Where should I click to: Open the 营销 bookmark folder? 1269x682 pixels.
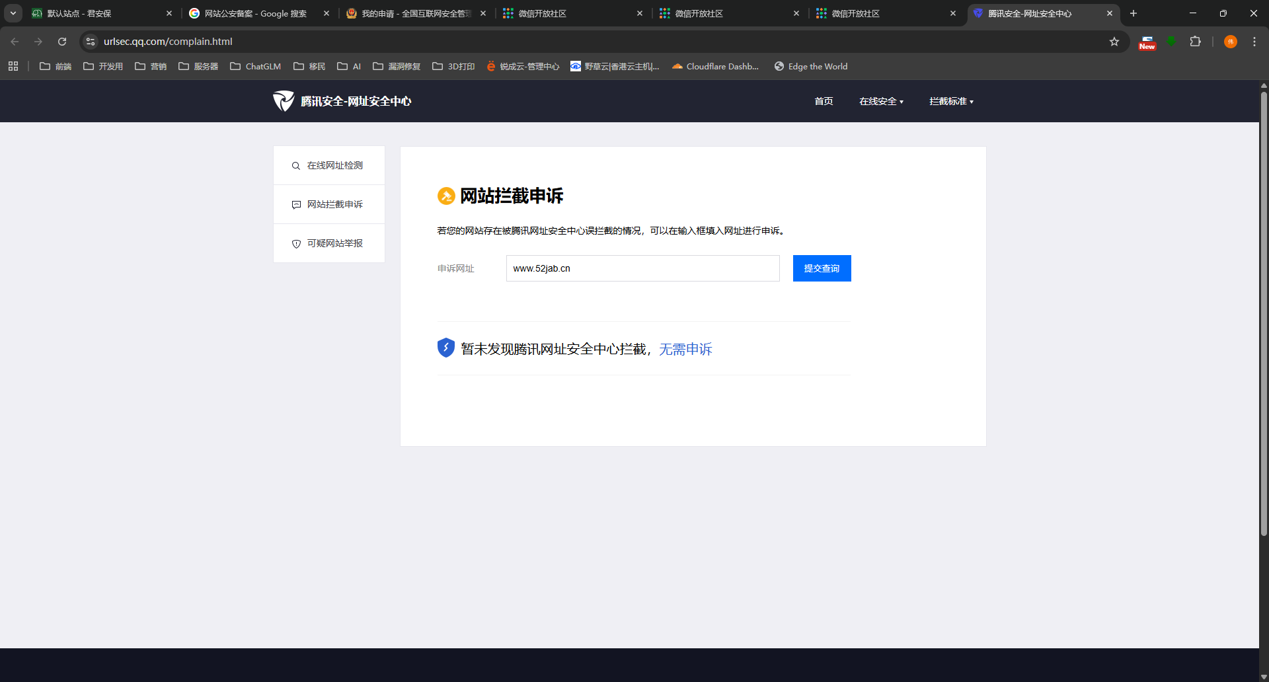(151, 66)
